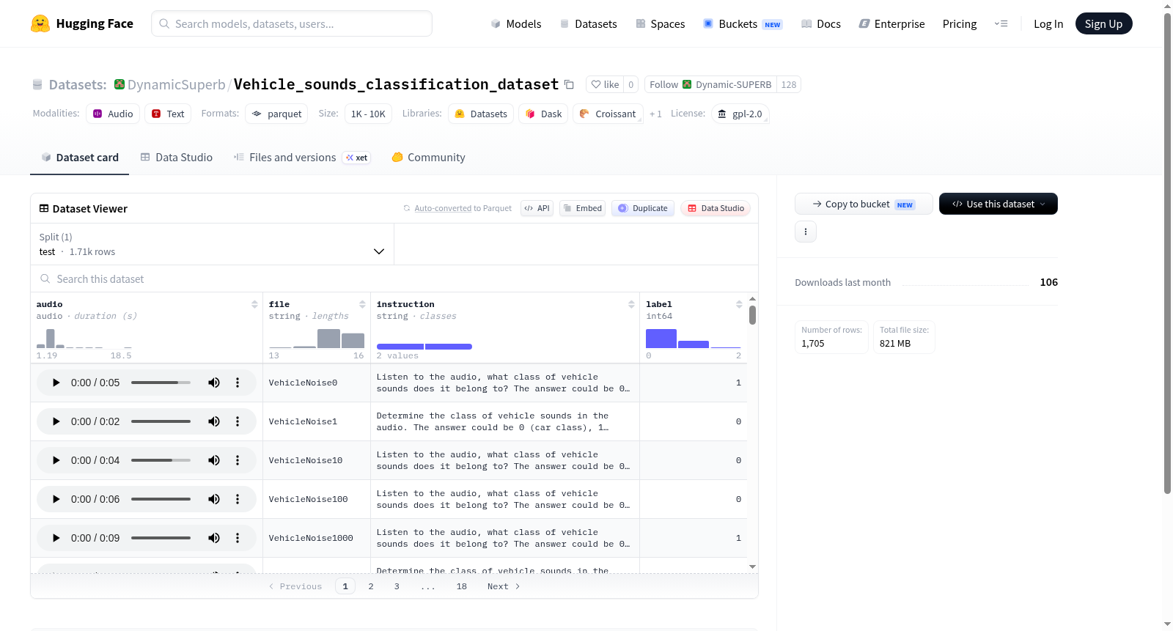Open the Split test dropdown
This screenshot has height=631, width=1173.
[x=212, y=244]
